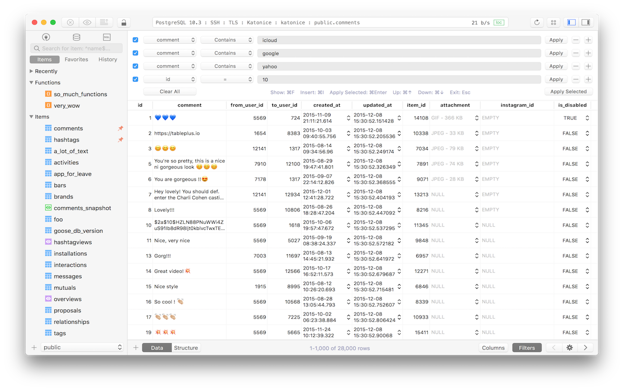Switch to the History tab in sidebar
The width and height of the screenshot is (624, 390).
point(107,59)
